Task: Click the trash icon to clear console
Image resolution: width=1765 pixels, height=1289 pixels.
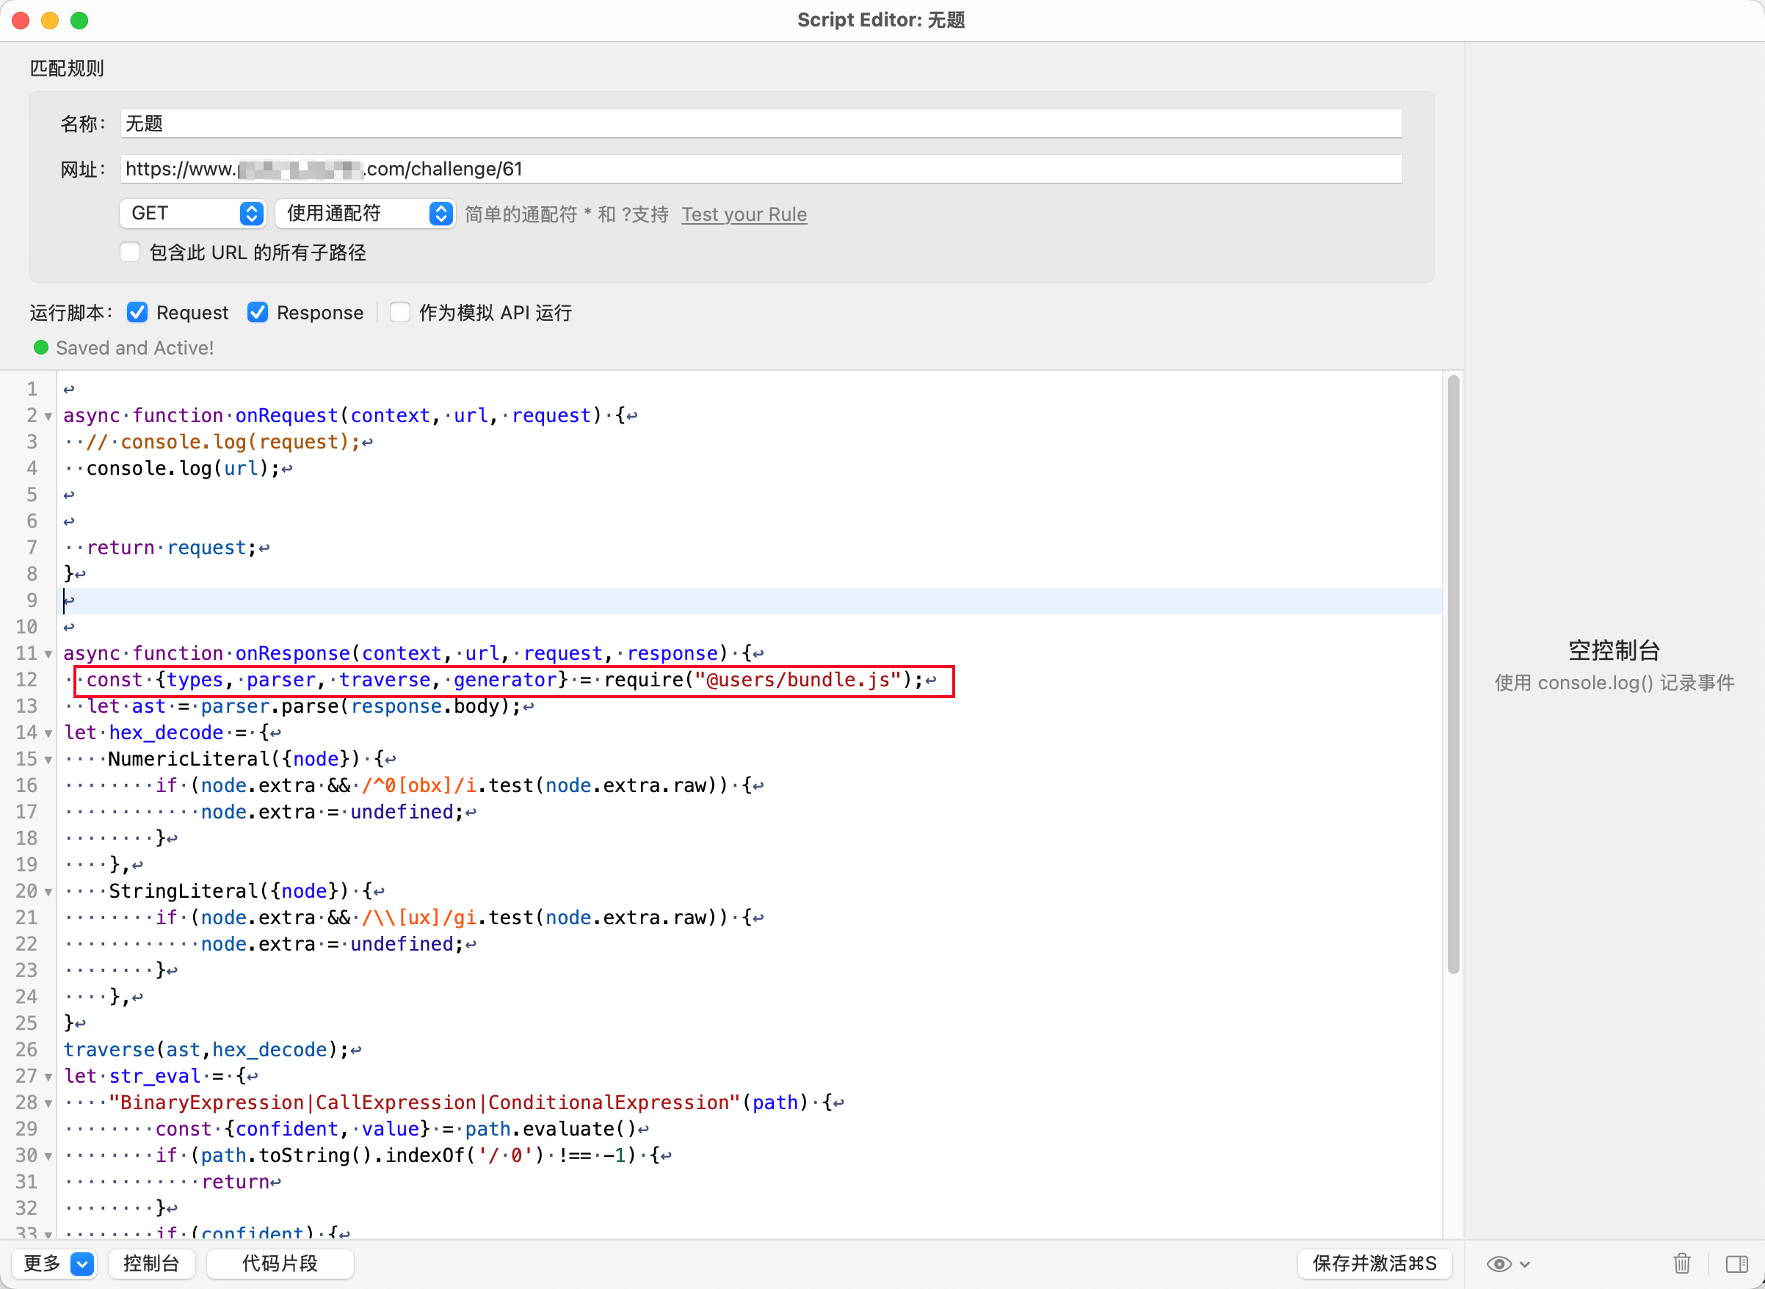Action: click(1681, 1263)
